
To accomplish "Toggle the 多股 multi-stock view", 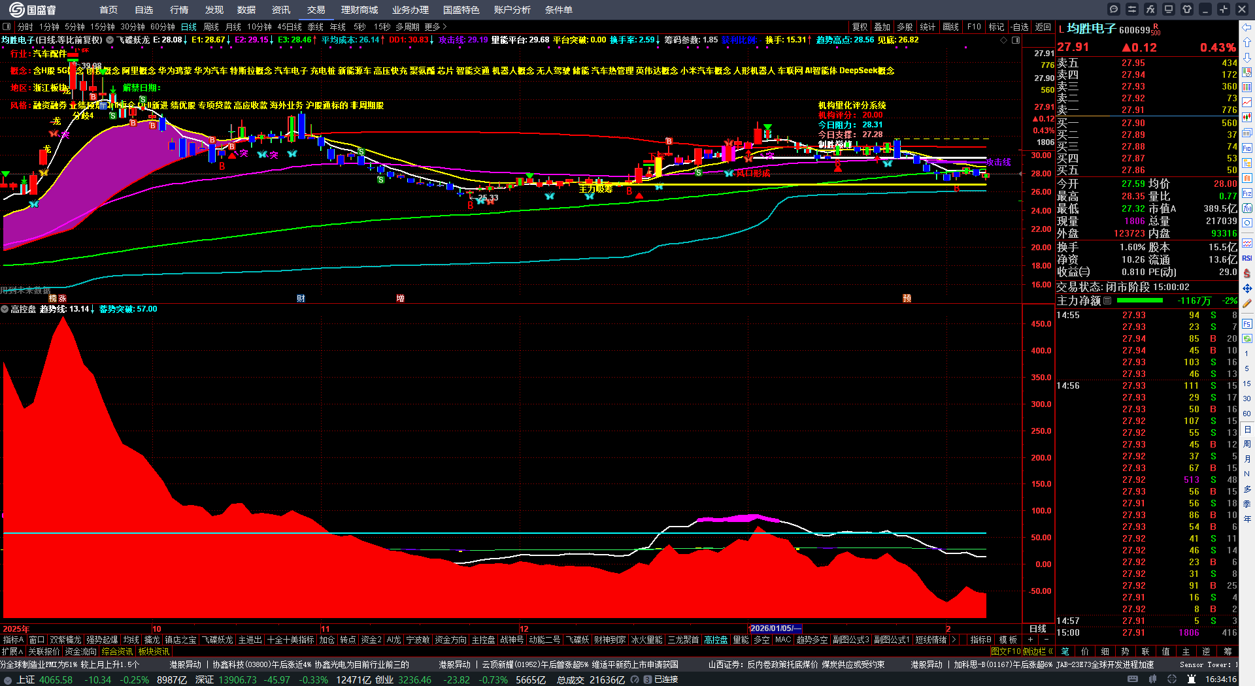I will point(905,27).
